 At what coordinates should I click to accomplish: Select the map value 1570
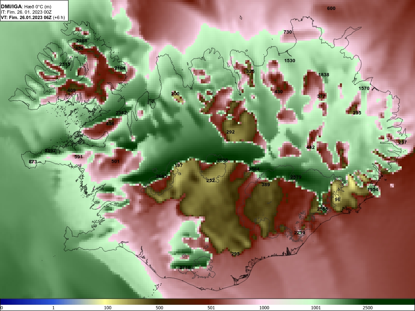(x=364, y=88)
